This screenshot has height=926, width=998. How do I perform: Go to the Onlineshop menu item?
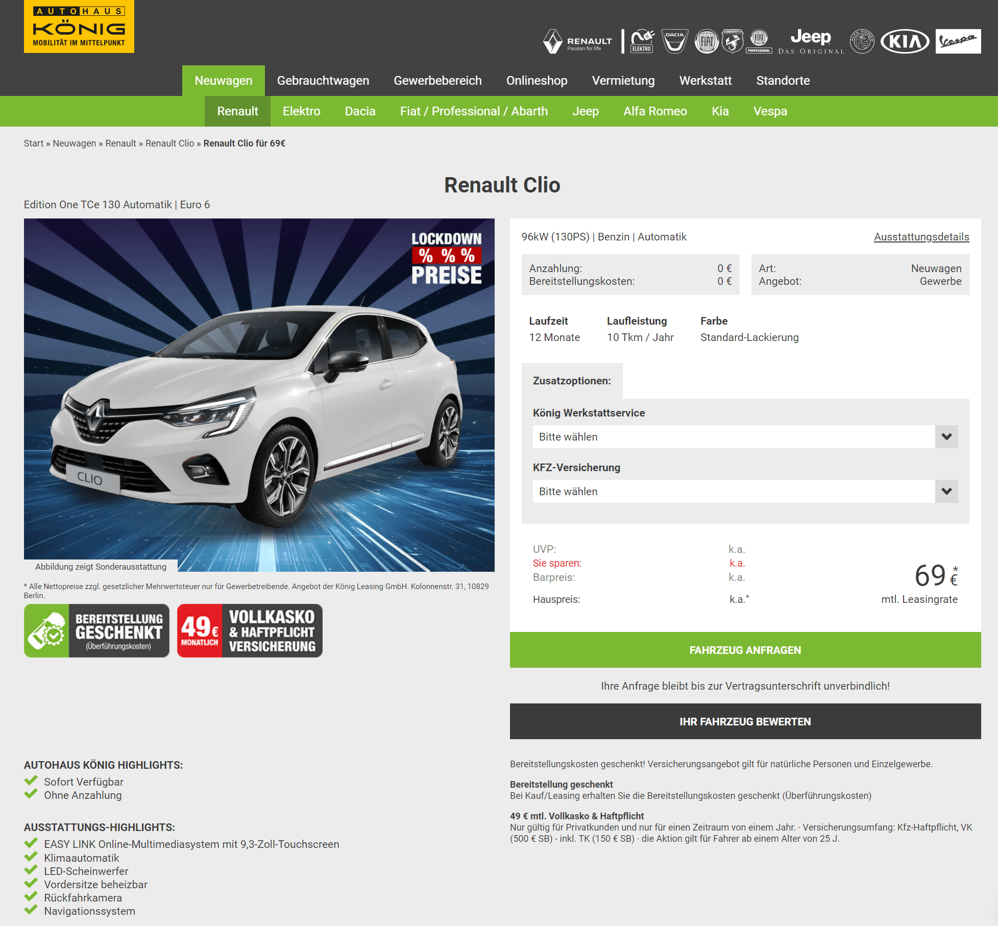(x=537, y=81)
